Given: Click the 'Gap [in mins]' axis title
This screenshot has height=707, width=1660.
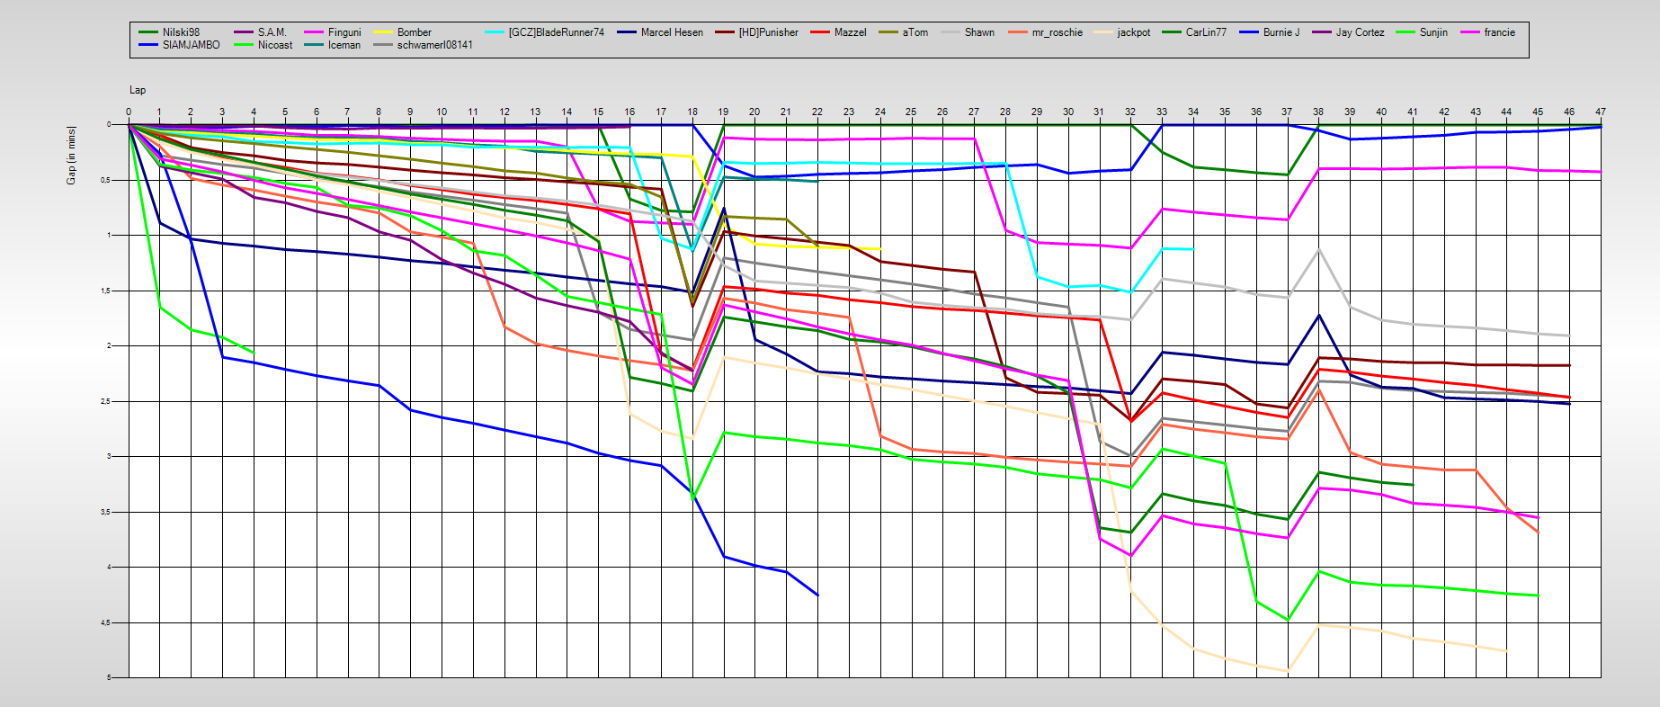Looking at the screenshot, I should pyautogui.click(x=71, y=156).
